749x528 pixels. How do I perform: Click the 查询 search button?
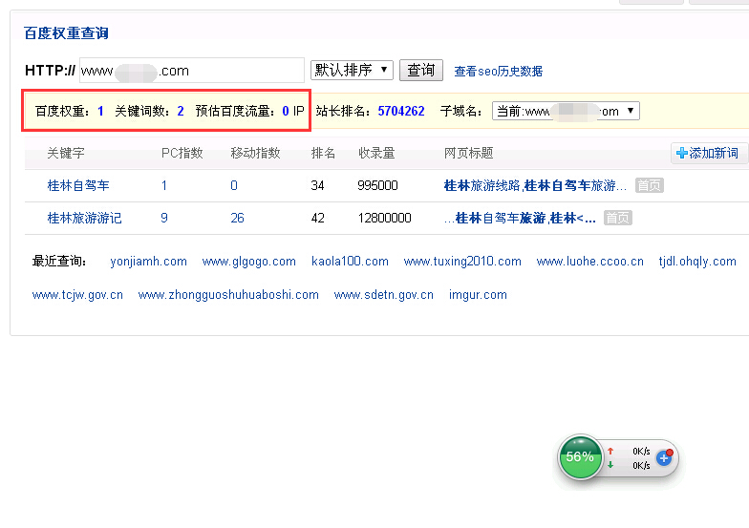pyautogui.click(x=420, y=71)
